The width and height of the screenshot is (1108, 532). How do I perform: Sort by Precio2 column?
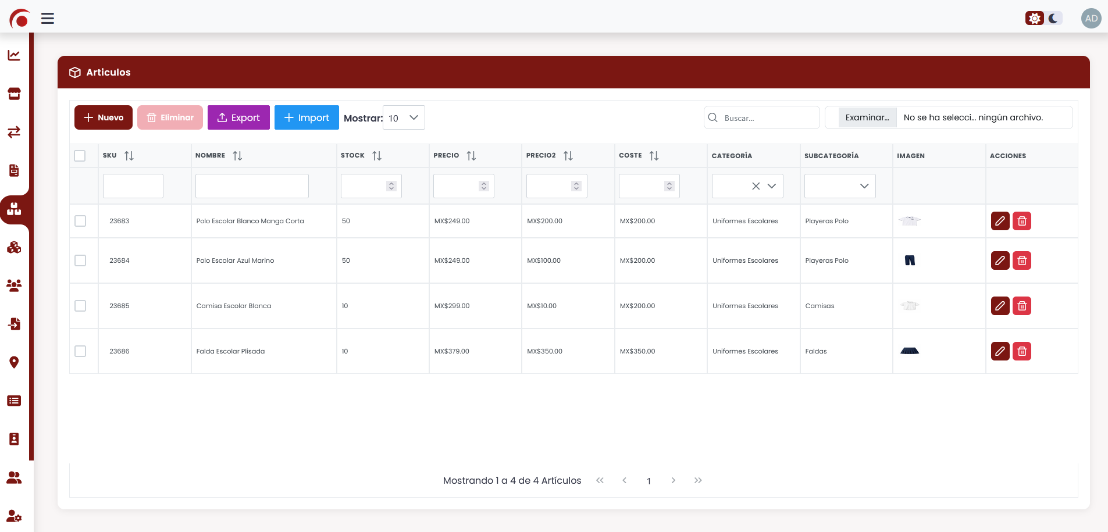point(568,156)
